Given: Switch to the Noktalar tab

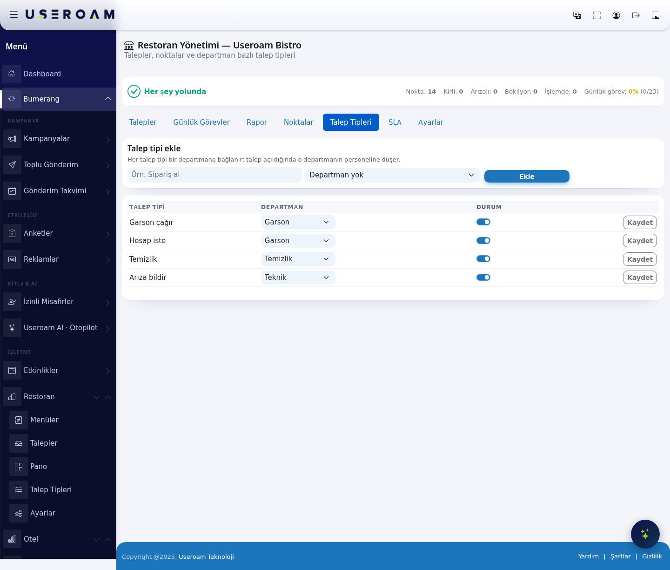Looking at the screenshot, I should (299, 122).
